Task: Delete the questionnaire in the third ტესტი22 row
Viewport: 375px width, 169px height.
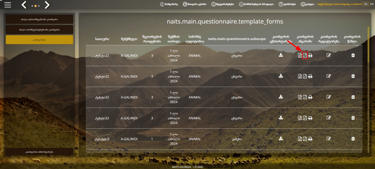Action: pyautogui.click(x=353, y=97)
